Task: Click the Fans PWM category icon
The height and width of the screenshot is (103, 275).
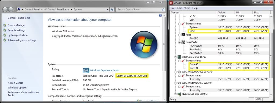Action: (x=183, y=42)
